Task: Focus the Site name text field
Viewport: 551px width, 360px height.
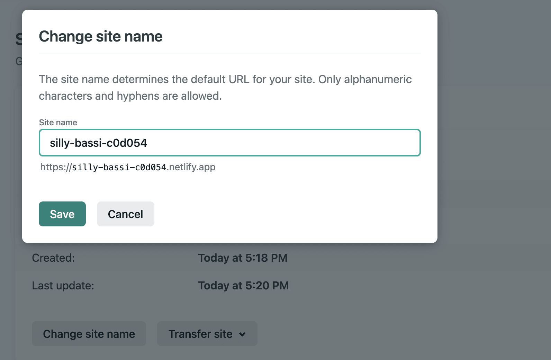Action: pyautogui.click(x=230, y=143)
